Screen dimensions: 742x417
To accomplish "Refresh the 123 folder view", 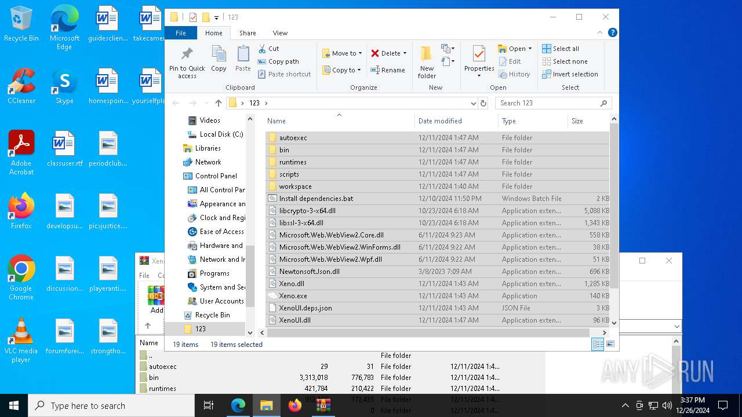I will [x=483, y=103].
